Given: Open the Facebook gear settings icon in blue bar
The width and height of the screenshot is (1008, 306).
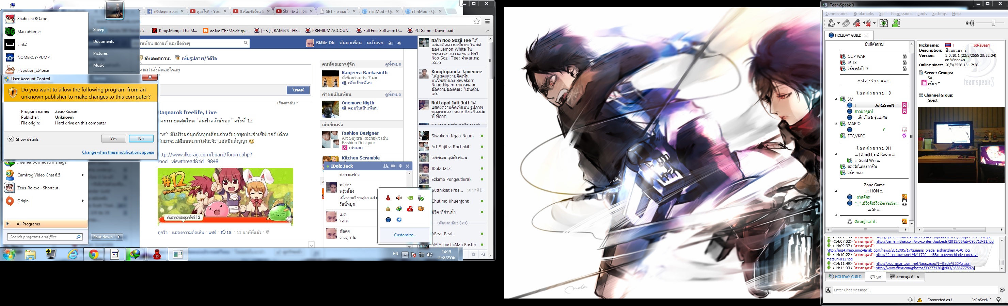Looking at the screenshot, I should point(399,43).
